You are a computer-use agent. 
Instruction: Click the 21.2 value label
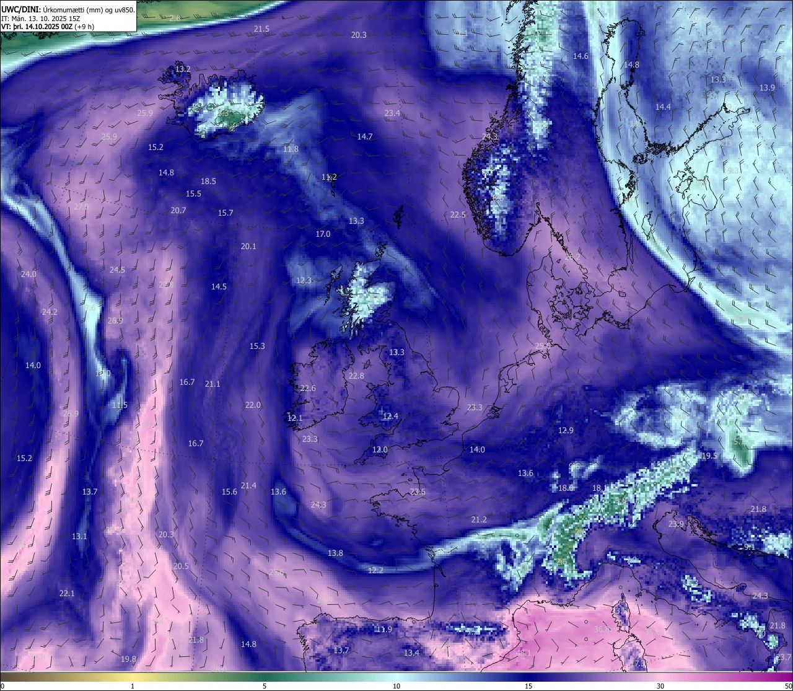point(479,520)
